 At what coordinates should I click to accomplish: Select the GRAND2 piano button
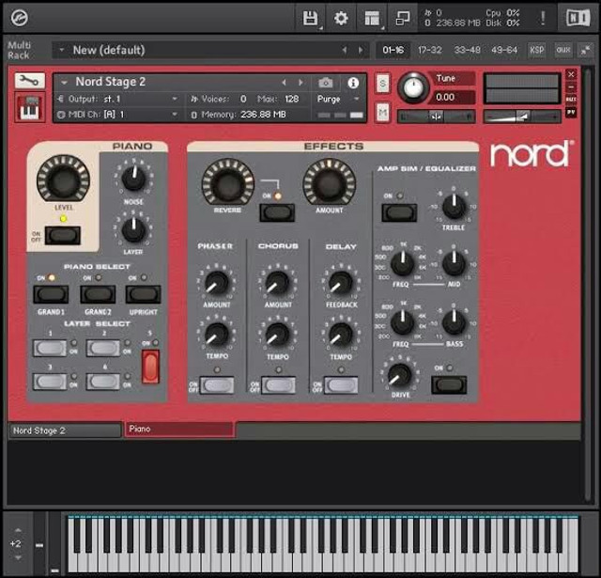point(98,294)
